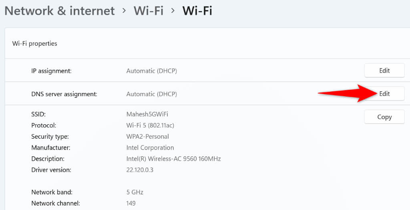This screenshot has height=210, width=410.
Task: Copy the Wi-Fi network properties
Action: pos(384,117)
